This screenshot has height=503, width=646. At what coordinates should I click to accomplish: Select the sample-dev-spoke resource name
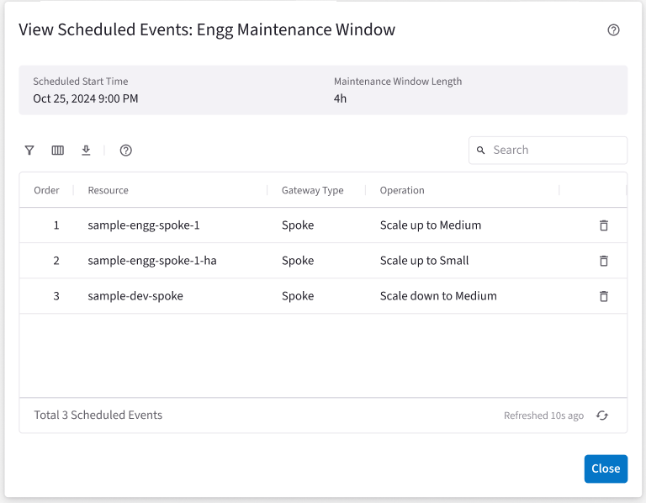pos(135,296)
